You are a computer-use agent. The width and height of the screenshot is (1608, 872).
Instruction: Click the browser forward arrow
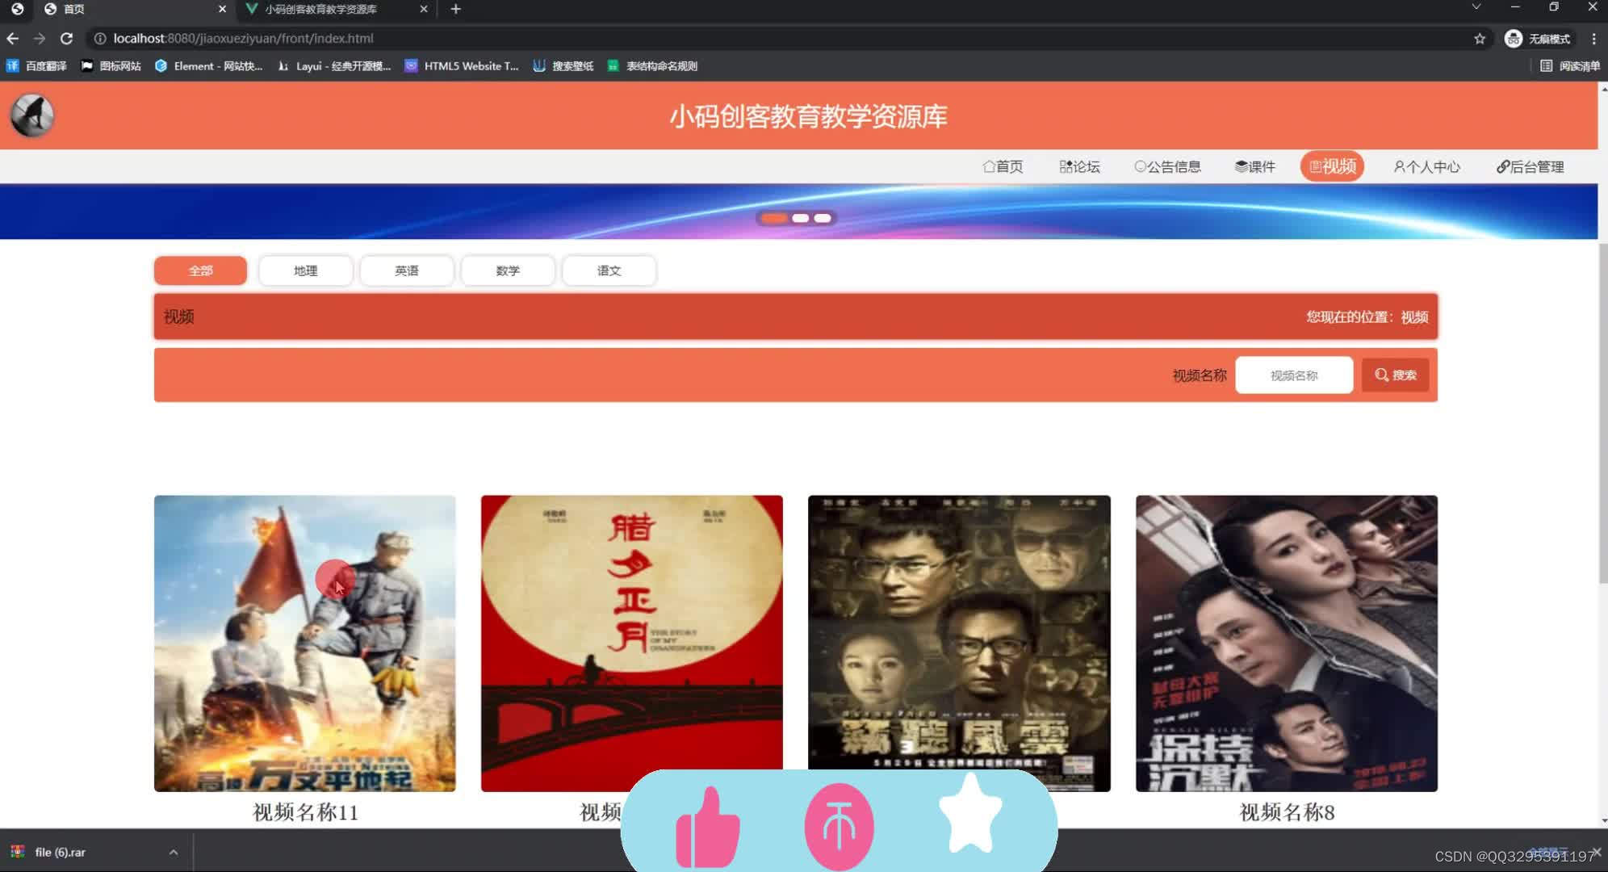[x=39, y=38]
